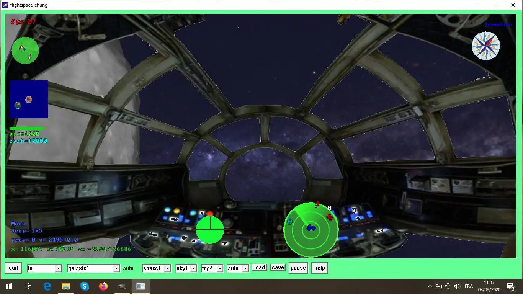Screen dimensions: 523x294
Task: Click the blue ship marker in radar center
Action: 311,228
